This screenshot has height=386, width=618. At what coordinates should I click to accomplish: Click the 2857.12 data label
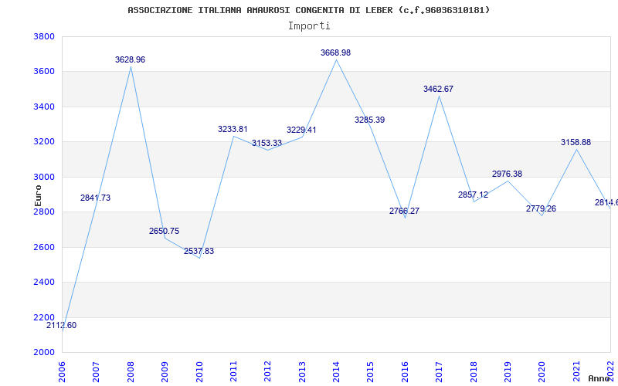[473, 195]
